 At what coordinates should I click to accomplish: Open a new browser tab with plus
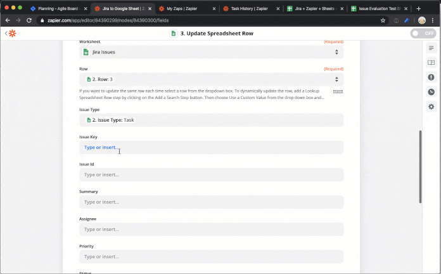point(418,9)
